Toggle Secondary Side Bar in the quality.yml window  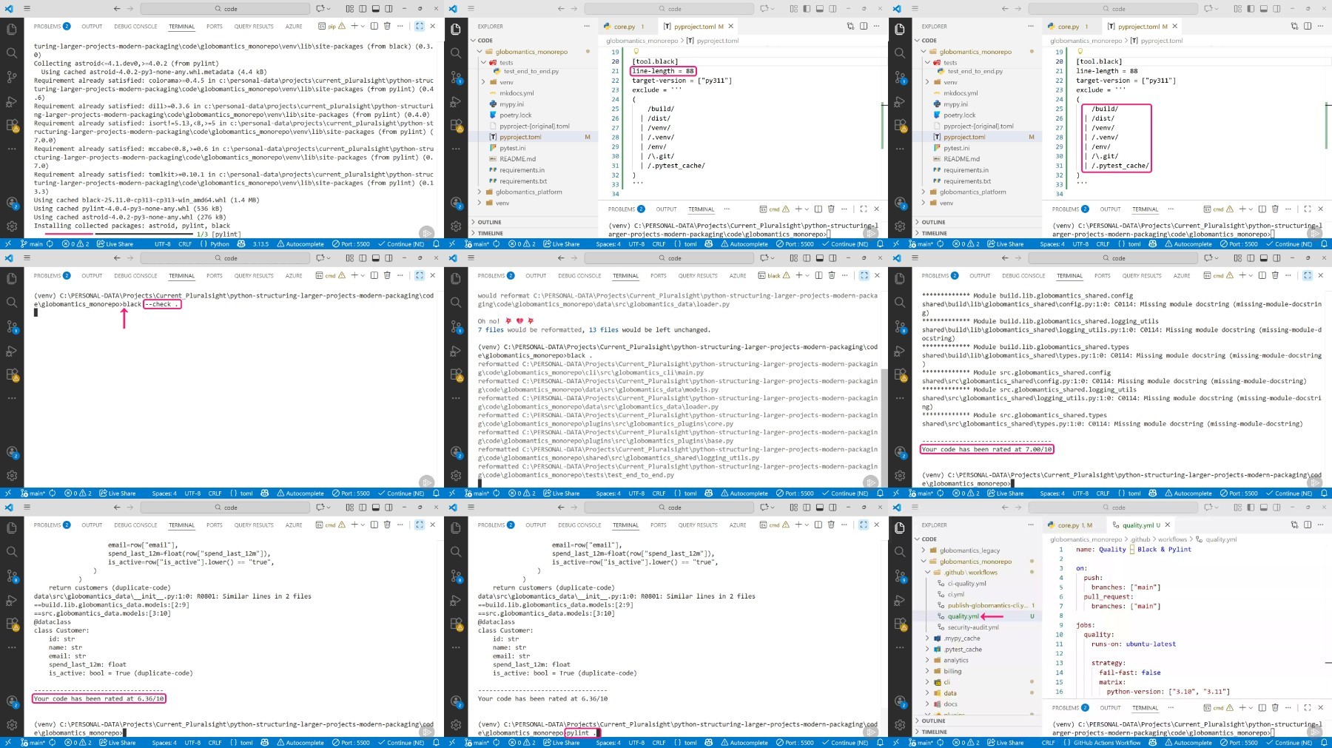point(1277,508)
